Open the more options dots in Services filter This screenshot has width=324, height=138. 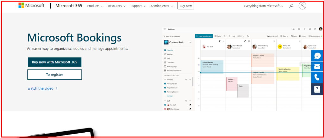click(190, 79)
